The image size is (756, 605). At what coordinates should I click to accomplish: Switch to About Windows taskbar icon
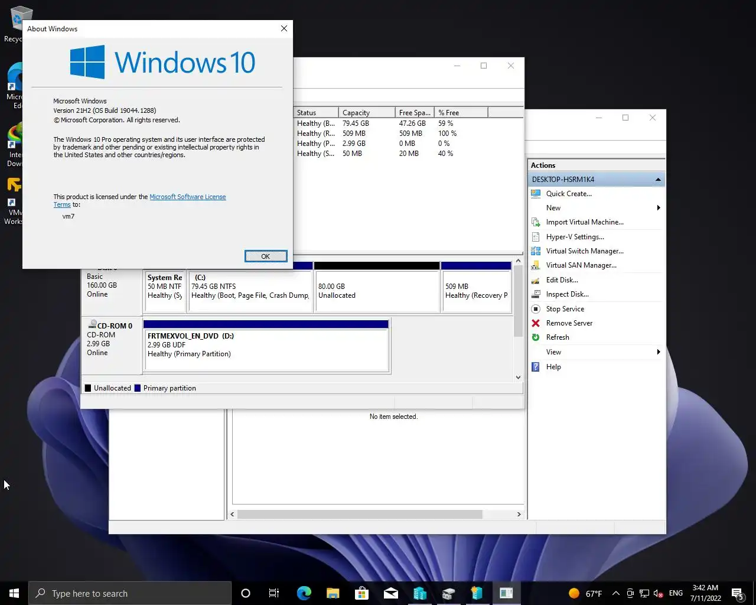506,593
